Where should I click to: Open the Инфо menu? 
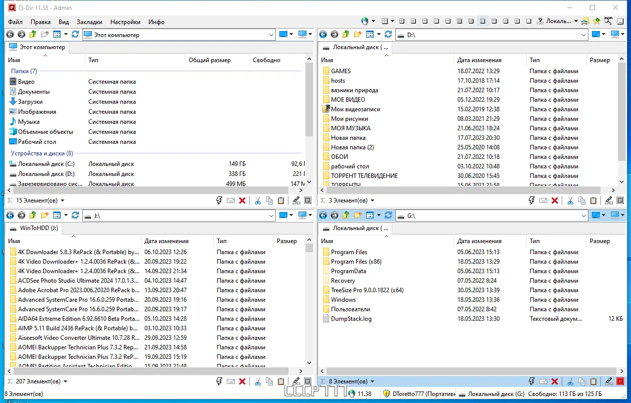[156, 22]
